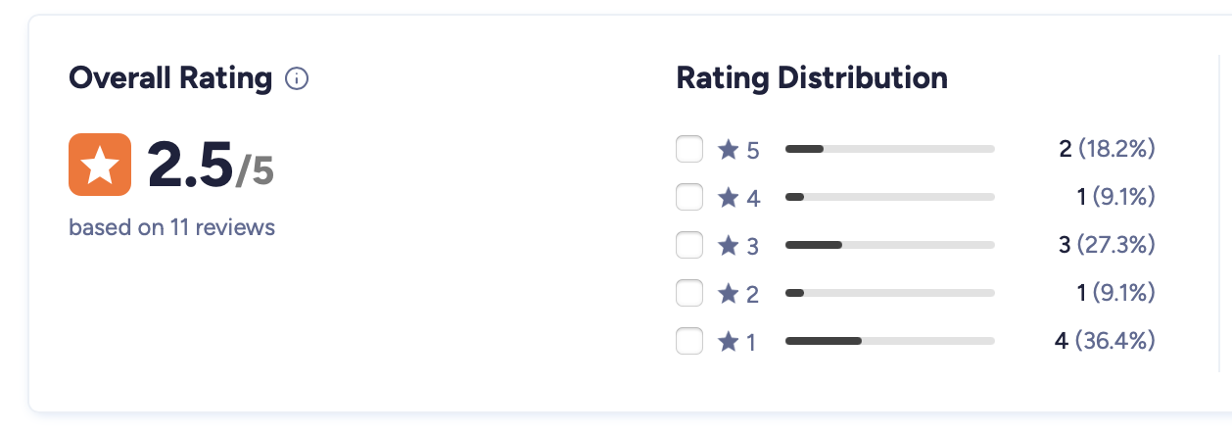Click the 2 (18.2%) review count

point(1107,150)
